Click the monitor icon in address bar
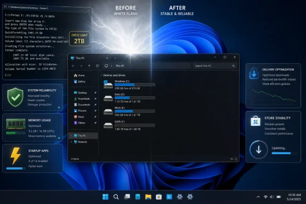Image resolution: width=306 pixels, height=204 pixels. (106, 66)
